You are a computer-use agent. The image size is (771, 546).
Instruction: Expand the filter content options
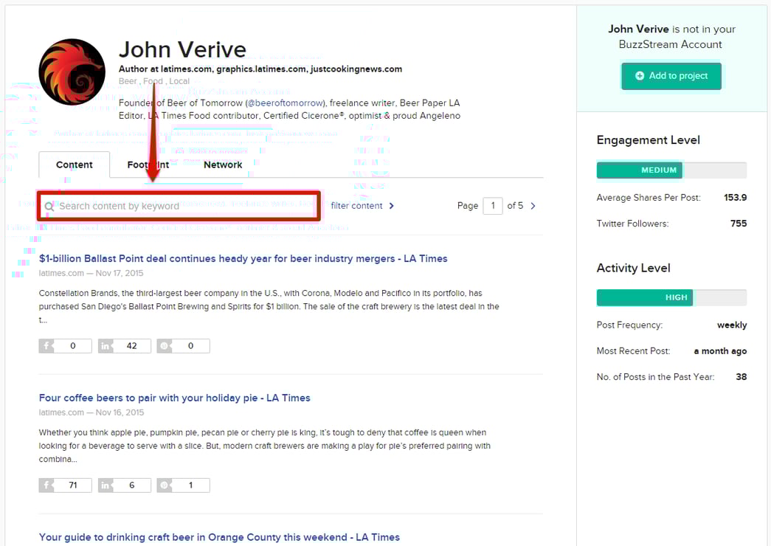tap(362, 206)
